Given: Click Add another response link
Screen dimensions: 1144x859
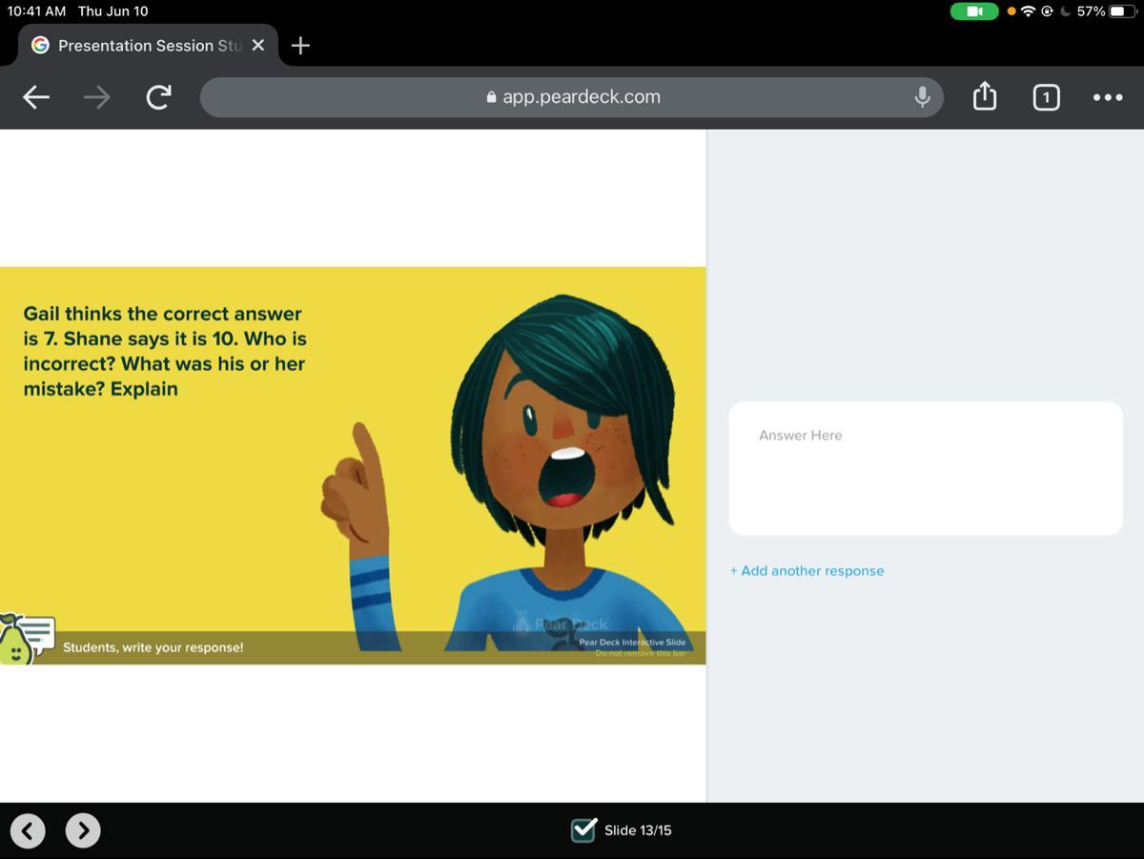Looking at the screenshot, I should coord(807,570).
